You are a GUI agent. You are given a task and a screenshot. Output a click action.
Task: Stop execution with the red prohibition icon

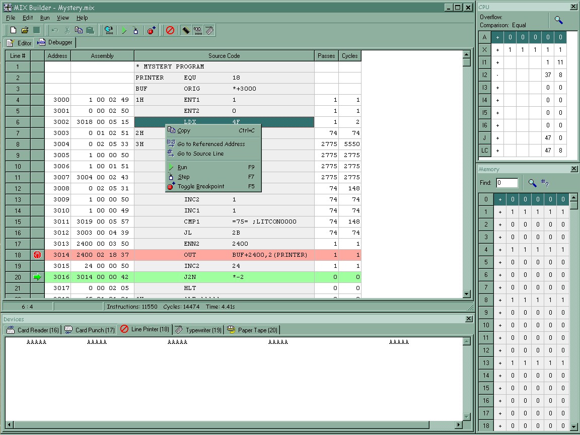pos(170,30)
